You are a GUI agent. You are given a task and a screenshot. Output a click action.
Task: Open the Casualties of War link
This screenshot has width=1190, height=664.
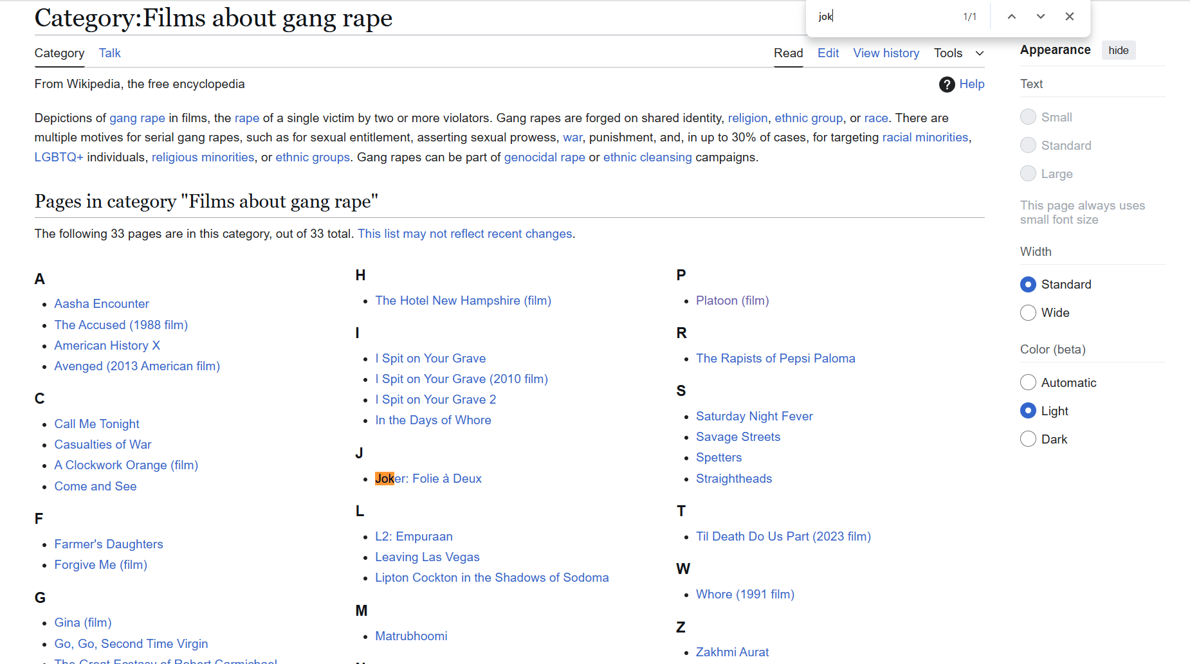click(103, 445)
